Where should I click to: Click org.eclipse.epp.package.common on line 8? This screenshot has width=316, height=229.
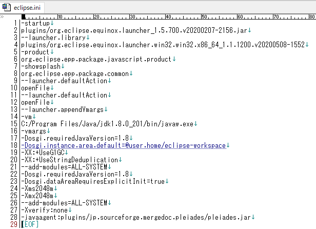75,73
